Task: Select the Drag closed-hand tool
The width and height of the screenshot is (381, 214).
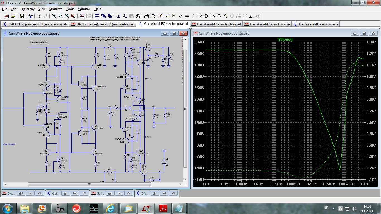Action: (219, 16)
